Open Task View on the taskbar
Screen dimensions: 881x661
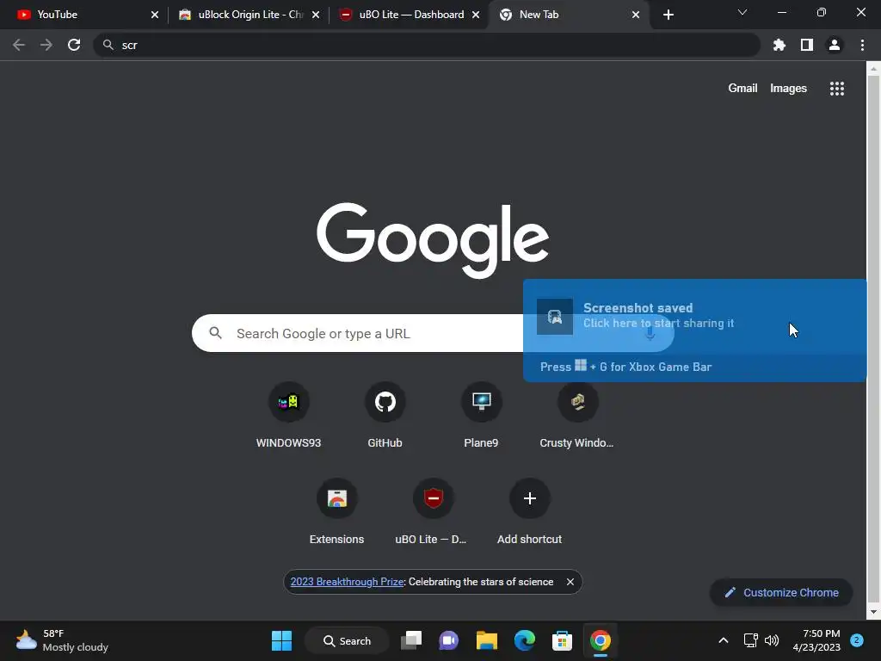411,640
